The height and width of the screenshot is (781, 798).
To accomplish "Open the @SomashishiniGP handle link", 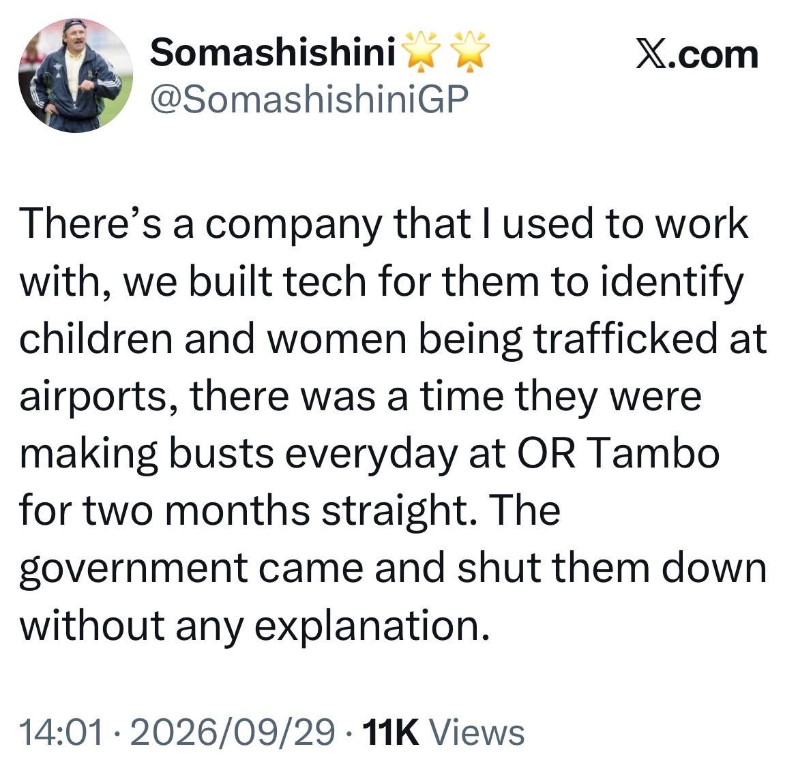I will click(x=309, y=99).
